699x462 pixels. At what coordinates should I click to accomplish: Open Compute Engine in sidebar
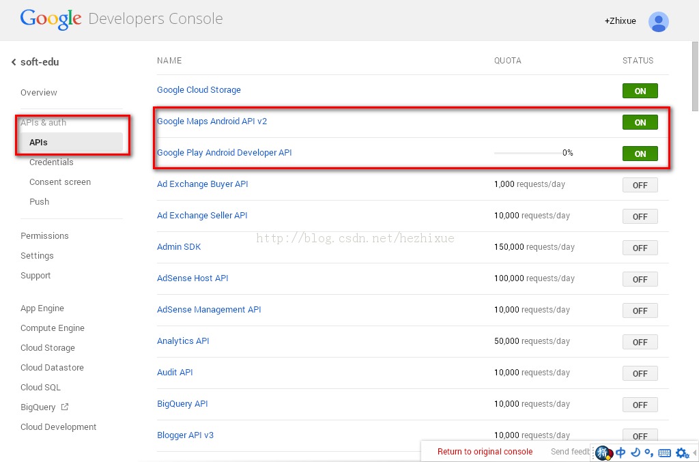(x=53, y=328)
